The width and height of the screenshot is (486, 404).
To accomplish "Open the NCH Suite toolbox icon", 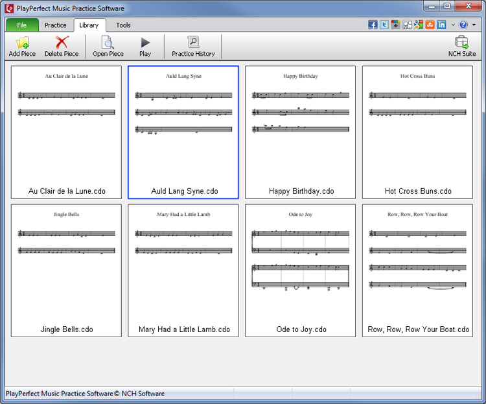I will pos(461,42).
